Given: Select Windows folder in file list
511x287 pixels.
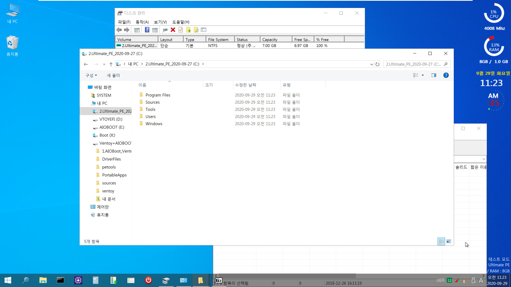Looking at the screenshot, I should 154,124.
